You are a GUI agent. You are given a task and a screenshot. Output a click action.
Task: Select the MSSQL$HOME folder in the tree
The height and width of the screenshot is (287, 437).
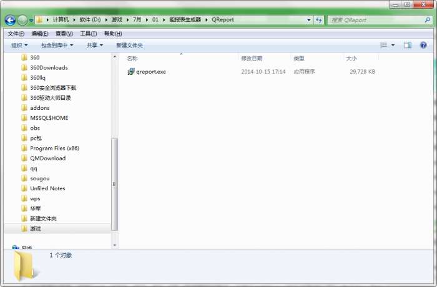coord(49,118)
